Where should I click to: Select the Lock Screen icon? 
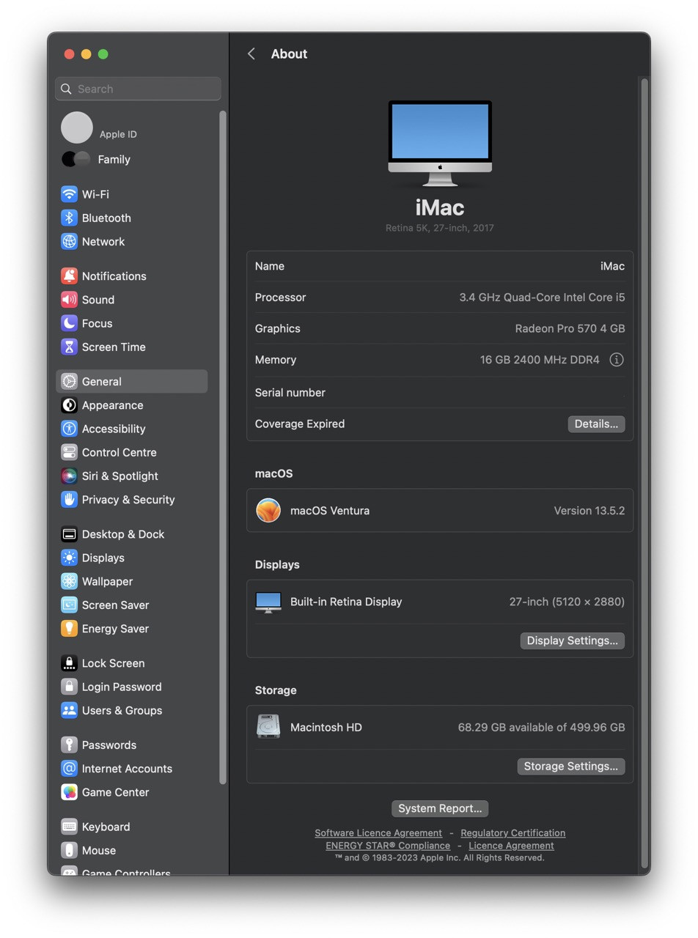click(x=69, y=663)
